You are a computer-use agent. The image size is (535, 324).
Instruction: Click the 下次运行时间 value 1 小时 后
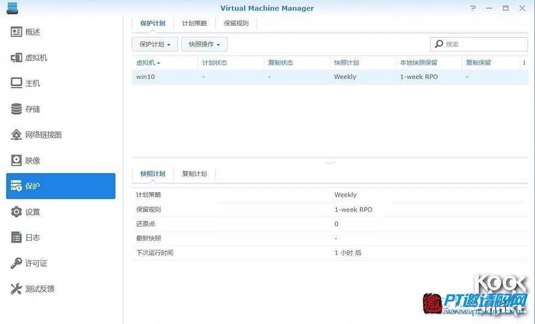pos(348,253)
